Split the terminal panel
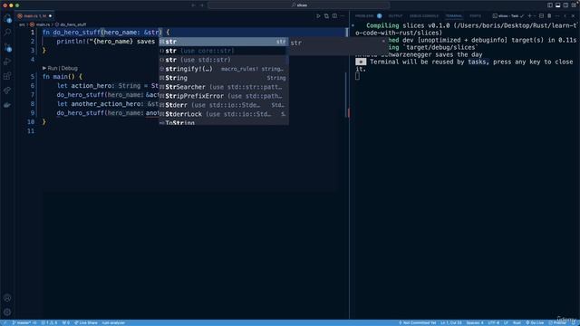This screenshot has height=326, width=580. pos(541,16)
